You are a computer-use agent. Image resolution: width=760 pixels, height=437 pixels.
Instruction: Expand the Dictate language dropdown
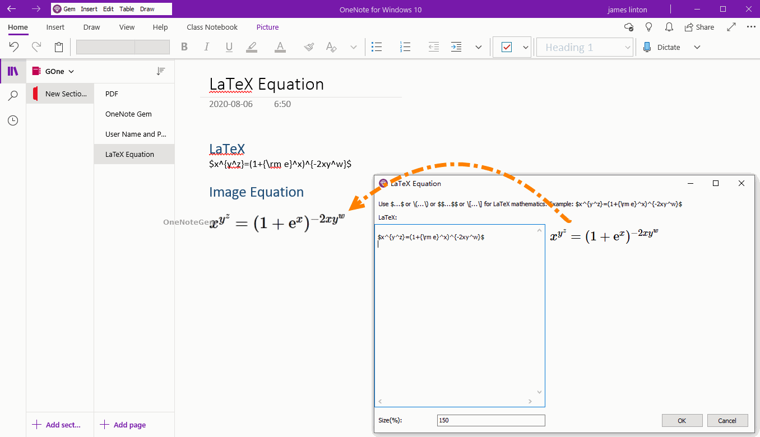click(x=697, y=47)
